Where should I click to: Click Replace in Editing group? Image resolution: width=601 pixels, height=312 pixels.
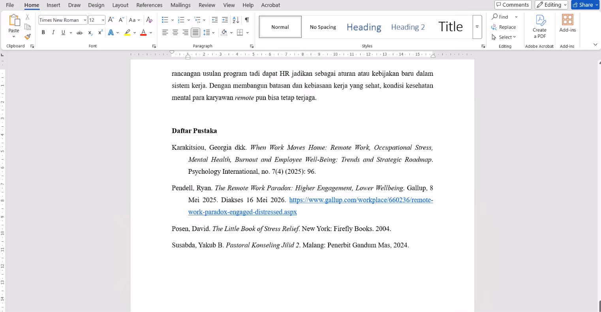coord(504,27)
